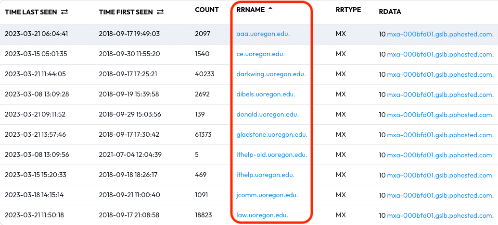Click MX type in law.uoregon.edu row
The width and height of the screenshot is (498, 225).
tap(341, 215)
